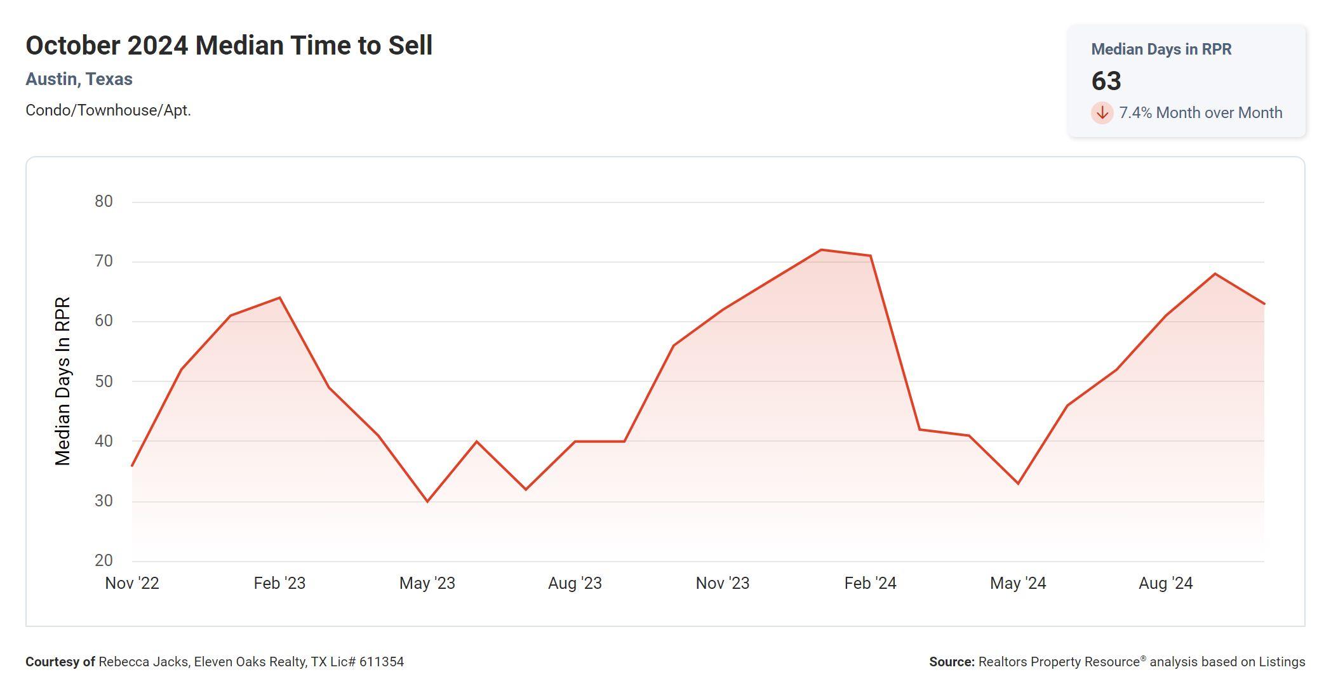Click the red down-arrow decrease icon

point(1102,113)
